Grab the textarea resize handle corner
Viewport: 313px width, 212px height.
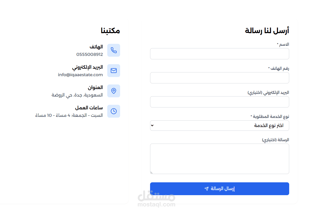click(151, 173)
